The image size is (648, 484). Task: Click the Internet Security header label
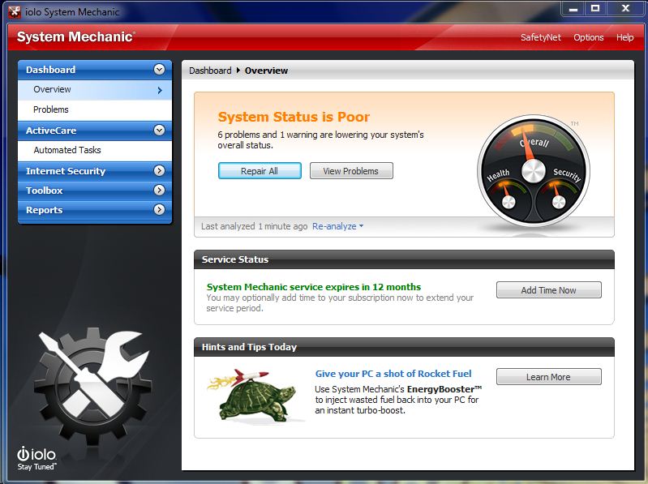click(x=66, y=171)
